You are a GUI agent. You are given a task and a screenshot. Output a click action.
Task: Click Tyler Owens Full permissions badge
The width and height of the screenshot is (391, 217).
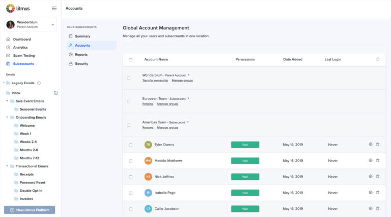click(245, 144)
